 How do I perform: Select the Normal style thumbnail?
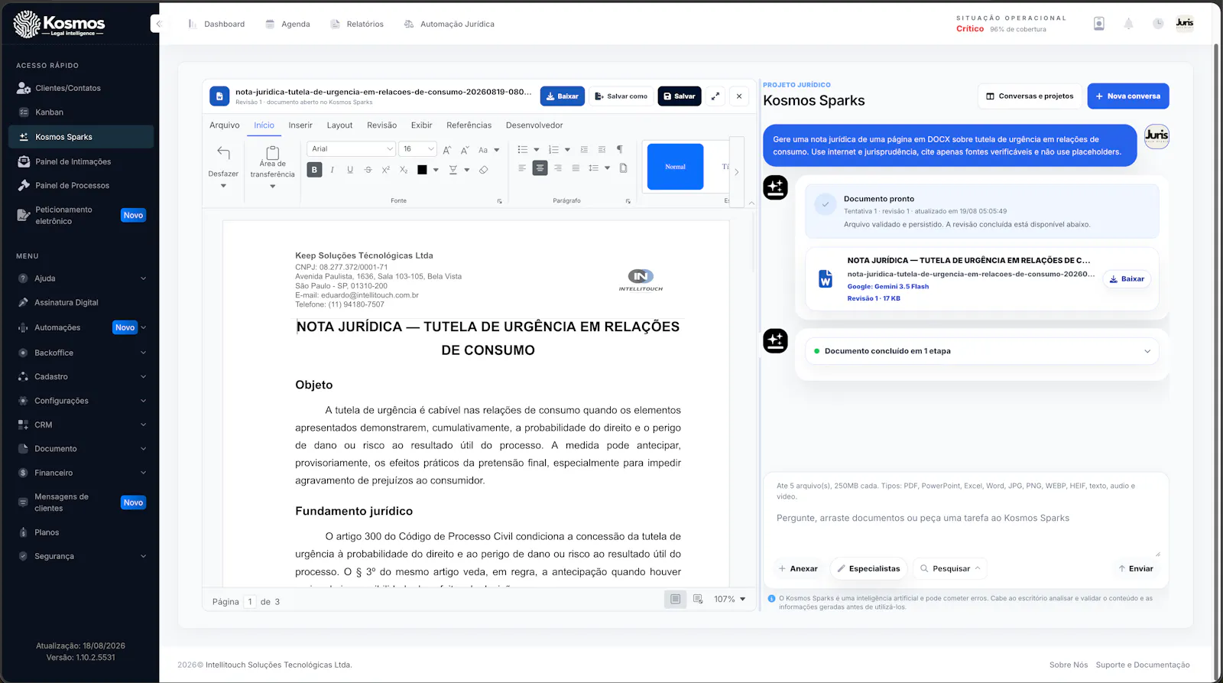point(675,167)
